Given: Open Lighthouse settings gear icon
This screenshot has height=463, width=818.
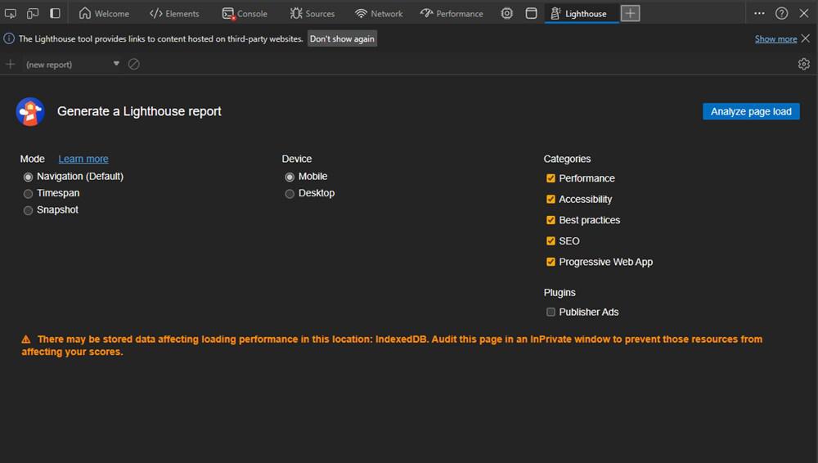Looking at the screenshot, I should (803, 64).
